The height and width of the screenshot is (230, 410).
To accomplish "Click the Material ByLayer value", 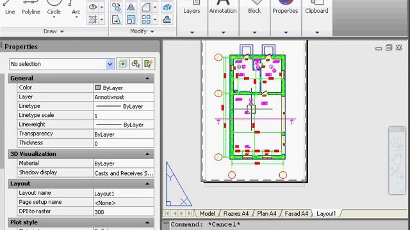I will coord(124,164).
